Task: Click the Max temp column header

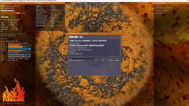Action: [x=98, y=59]
